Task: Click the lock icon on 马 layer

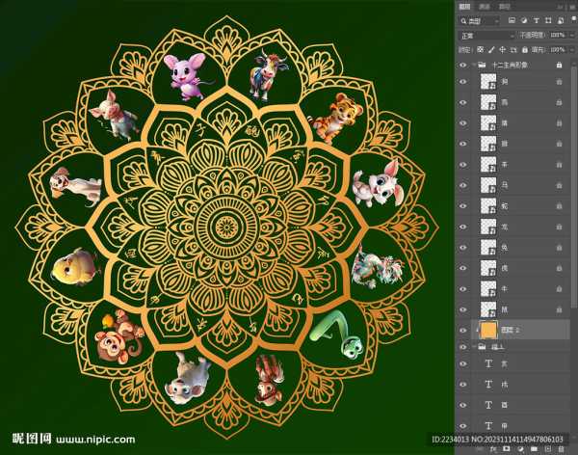Action: click(559, 185)
